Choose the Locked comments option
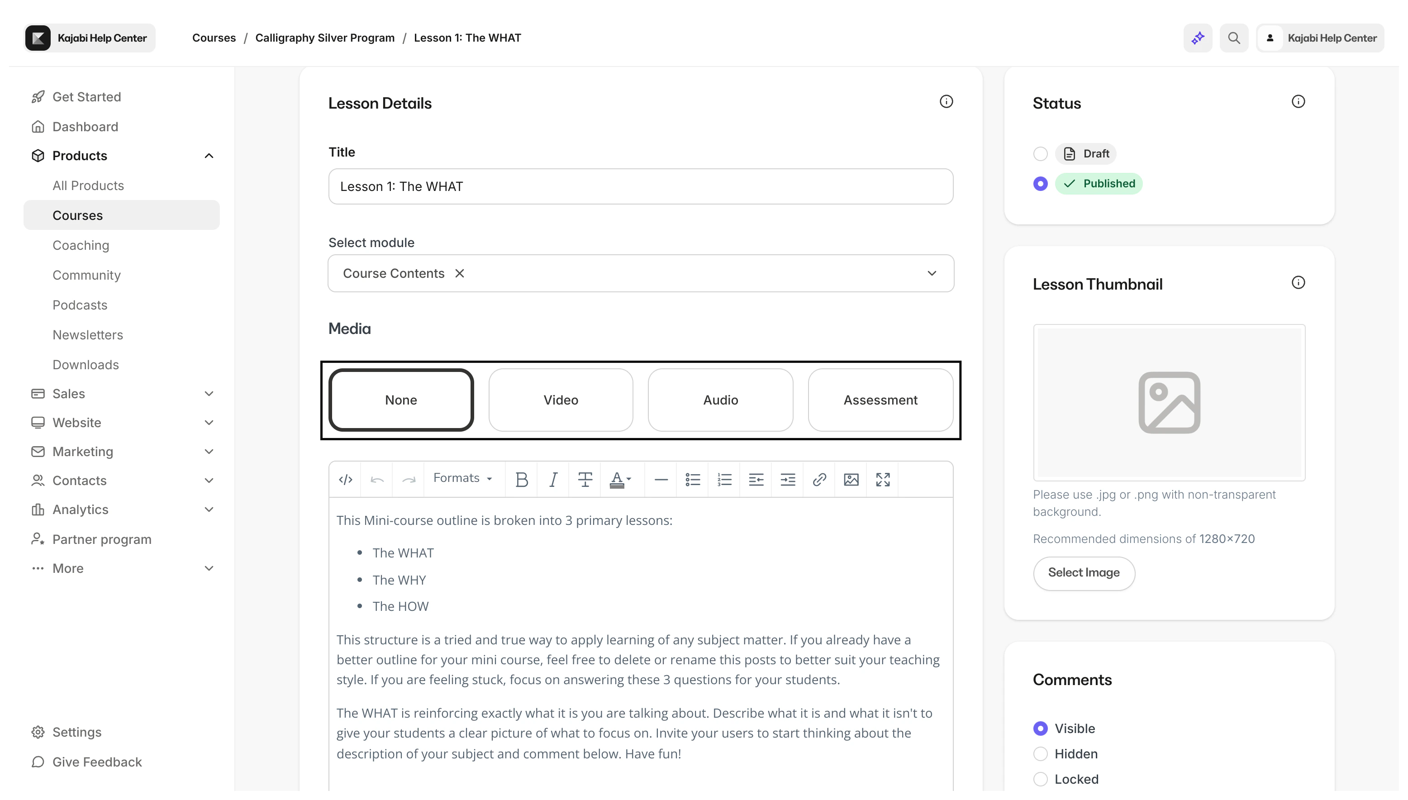The image size is (1408, 800). click(1041, 779)
